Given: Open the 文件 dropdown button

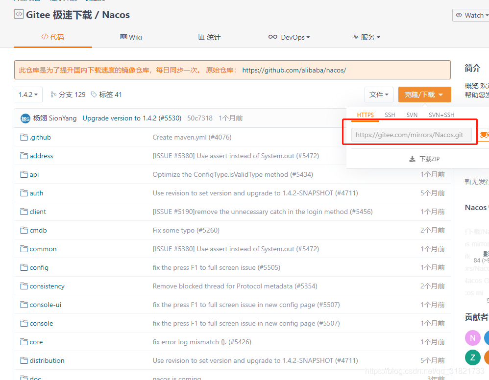Looking at the screenshot, I should click(x=379, y=95).
